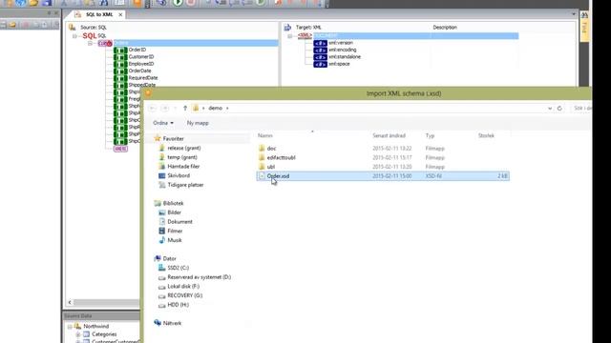Click the Back arrow in the dialog

[153, 108]
